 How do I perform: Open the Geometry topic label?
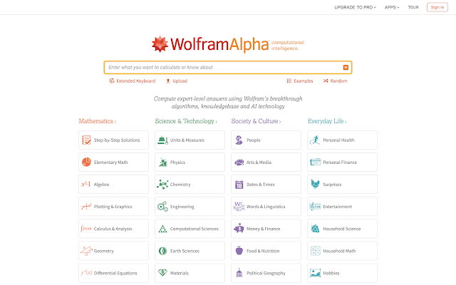tap(104, 251)
